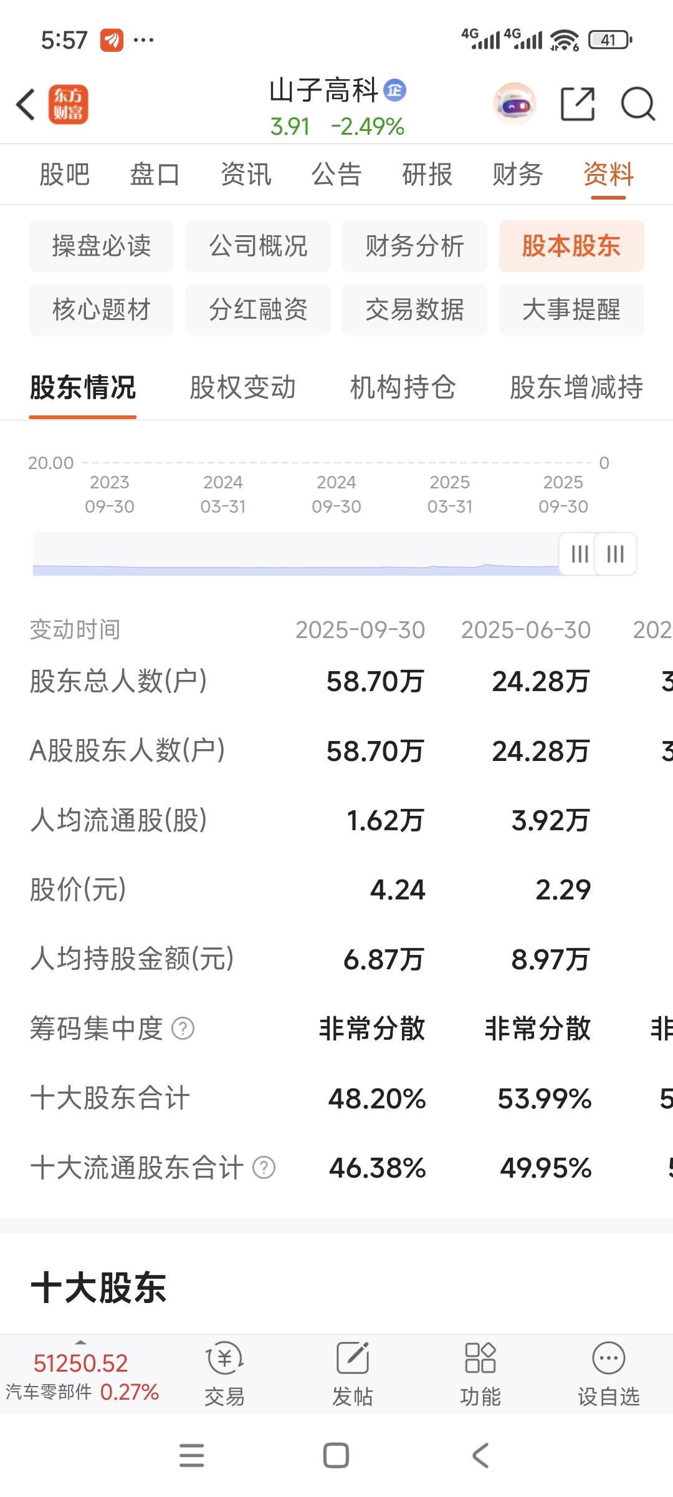Switch to the 资讯 tab
673x1497 pixels.
tap(246, 174)
